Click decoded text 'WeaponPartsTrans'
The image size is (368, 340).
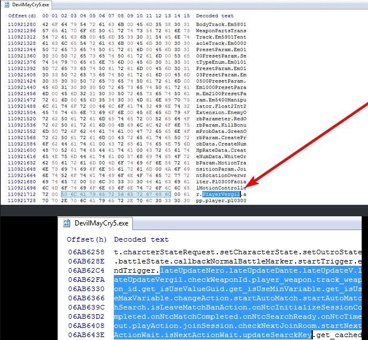point(221,30)
